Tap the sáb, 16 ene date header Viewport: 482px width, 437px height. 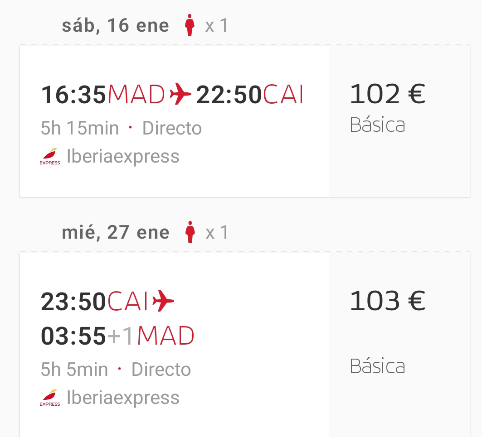pos(115,25)
